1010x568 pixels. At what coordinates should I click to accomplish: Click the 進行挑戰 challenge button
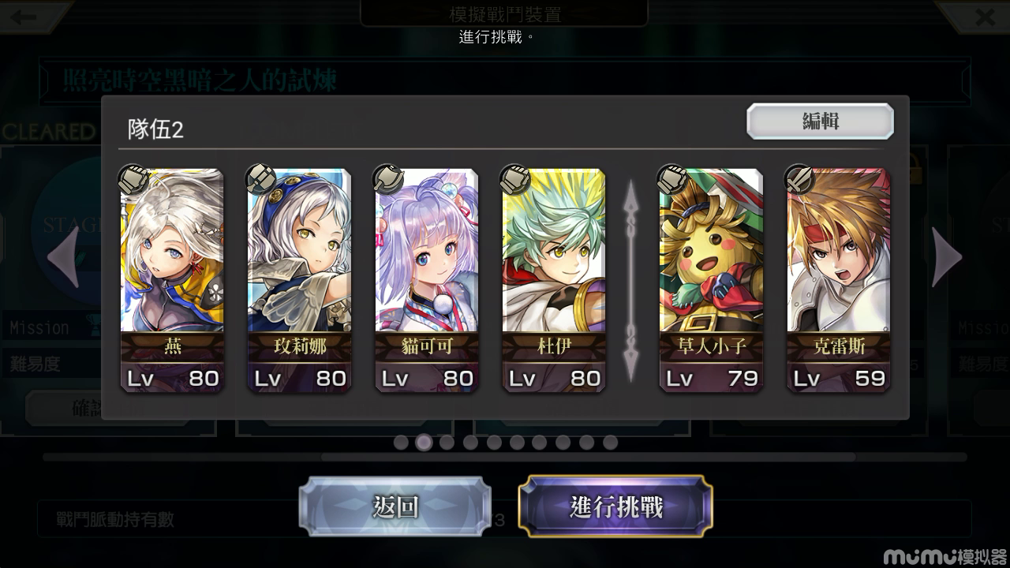615,507
